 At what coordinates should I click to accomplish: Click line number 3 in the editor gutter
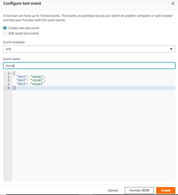tap(9, 81)
